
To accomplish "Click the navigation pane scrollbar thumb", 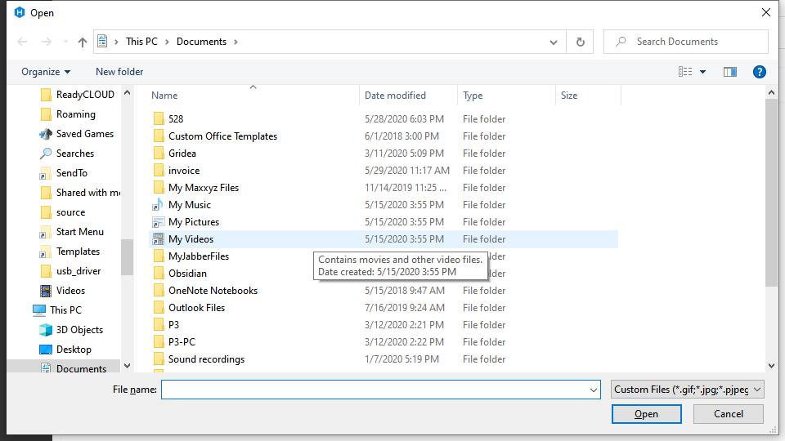I will point(128,257).
